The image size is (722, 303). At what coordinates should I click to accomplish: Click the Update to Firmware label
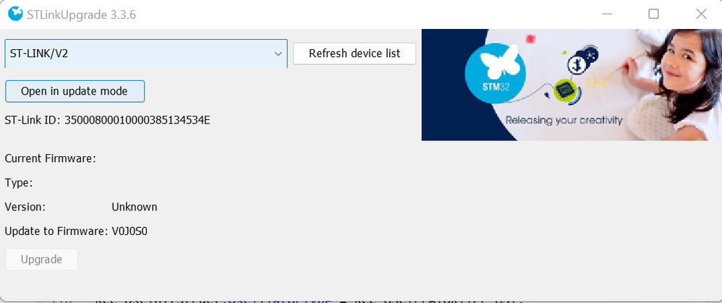point(56,231)
